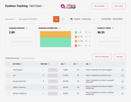Click desktop SERP icon in ubersuggest row

(123, 70)
